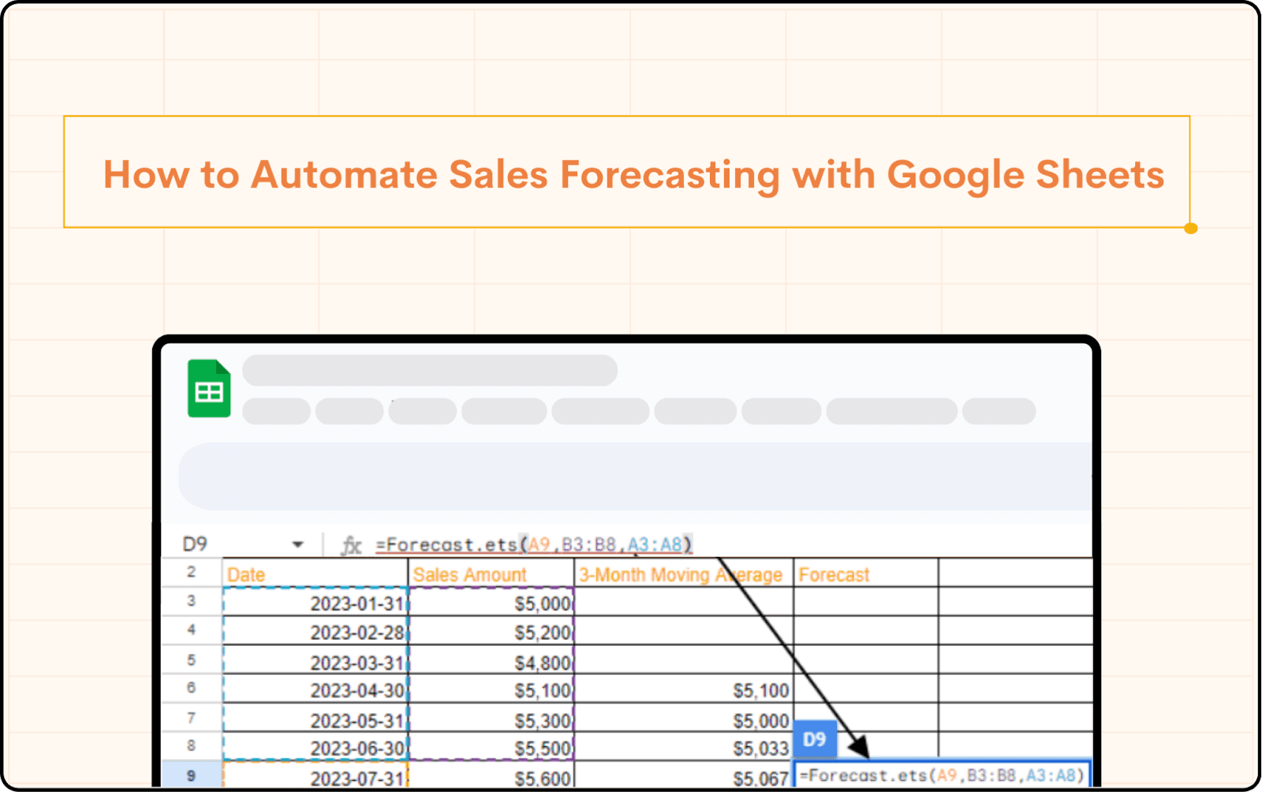Viewport: 1262px width, 792px height.
Task: Select the Sales Amount header cell
Action: (491, 573)
